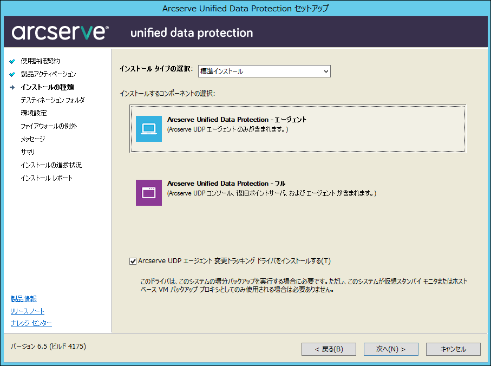Viewport: 491px width, 366px height.
Task: Select the インストールの進捗状況 step
Action: [x=51, y=165]
